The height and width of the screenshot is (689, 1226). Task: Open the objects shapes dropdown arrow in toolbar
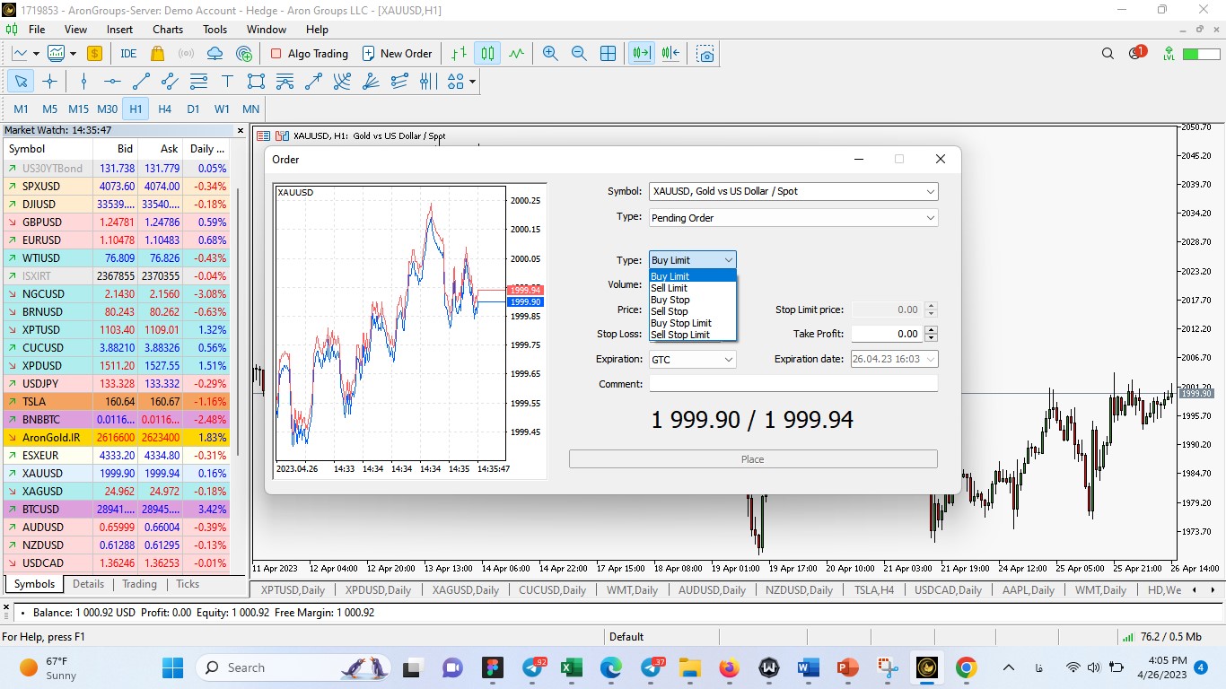(x=471, y=82)
